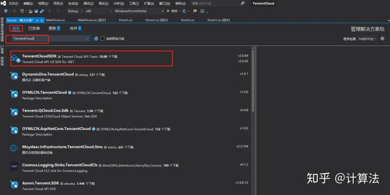
Task: Select the Tencent.QCloud.Cos.Sdk package name
Action: coord(45,110)
